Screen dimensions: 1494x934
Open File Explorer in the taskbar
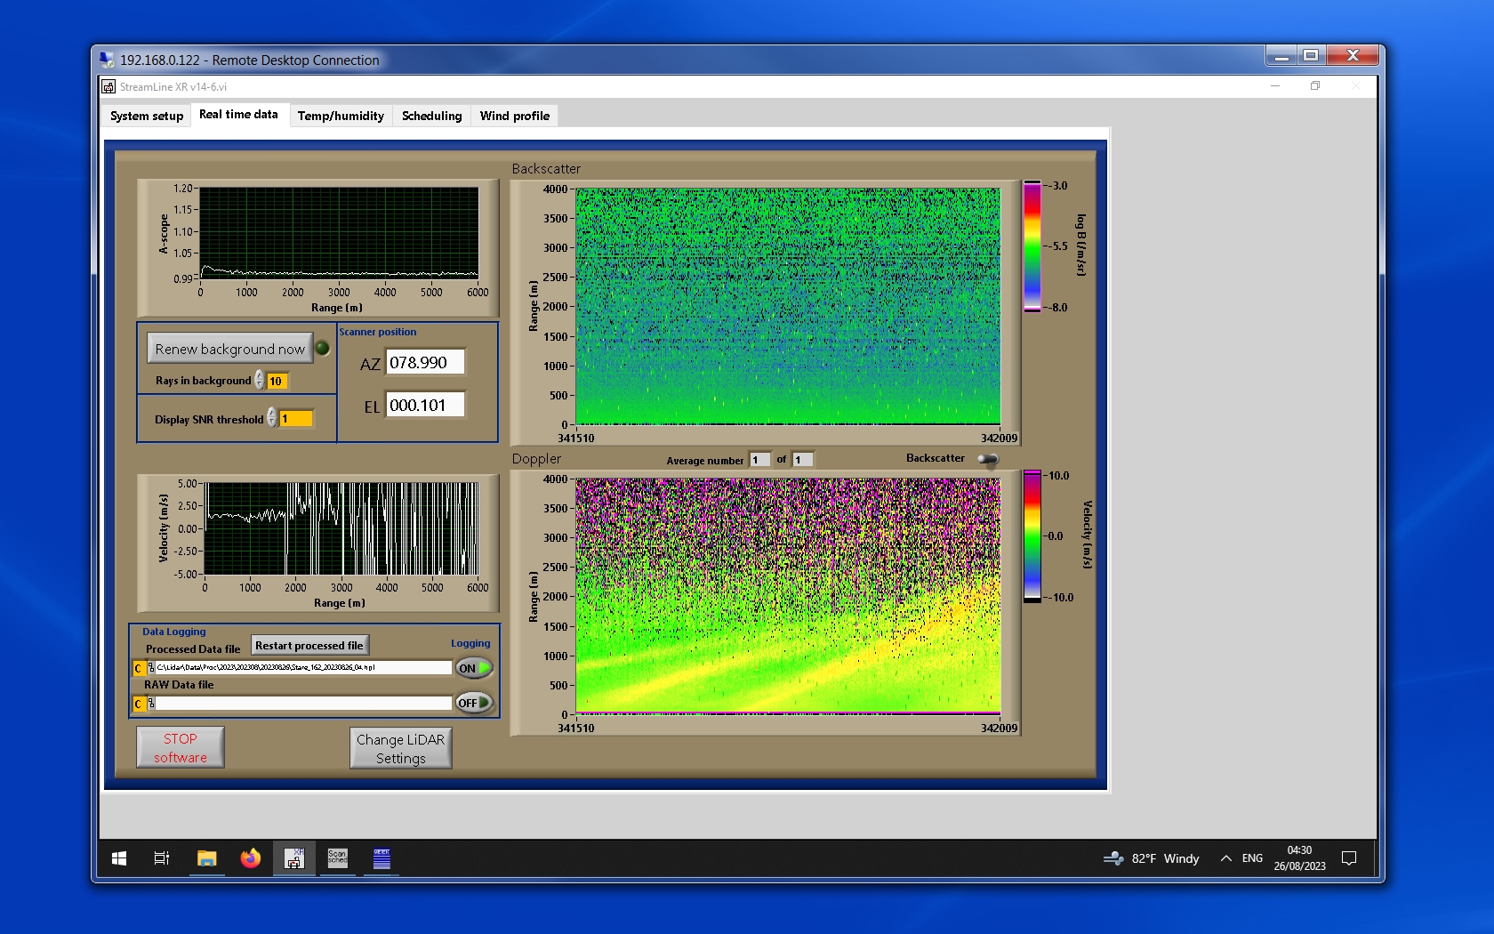(206, 858)
